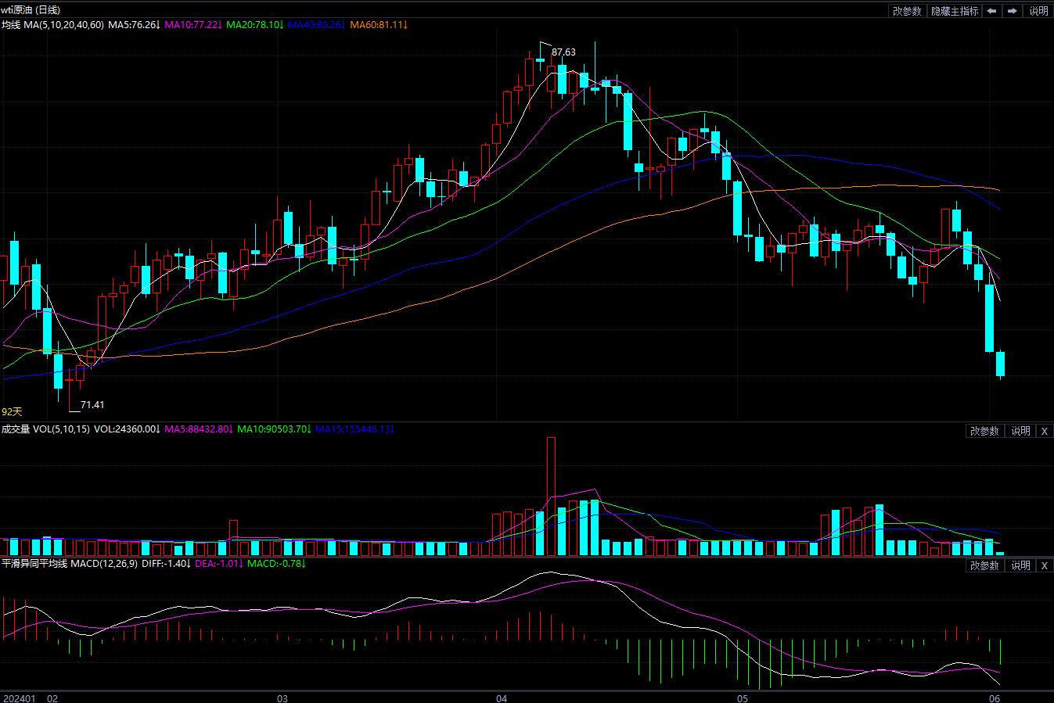Click the DIFF:-1.40 value
1054x703 pixels.
click(x=166, y=564)
